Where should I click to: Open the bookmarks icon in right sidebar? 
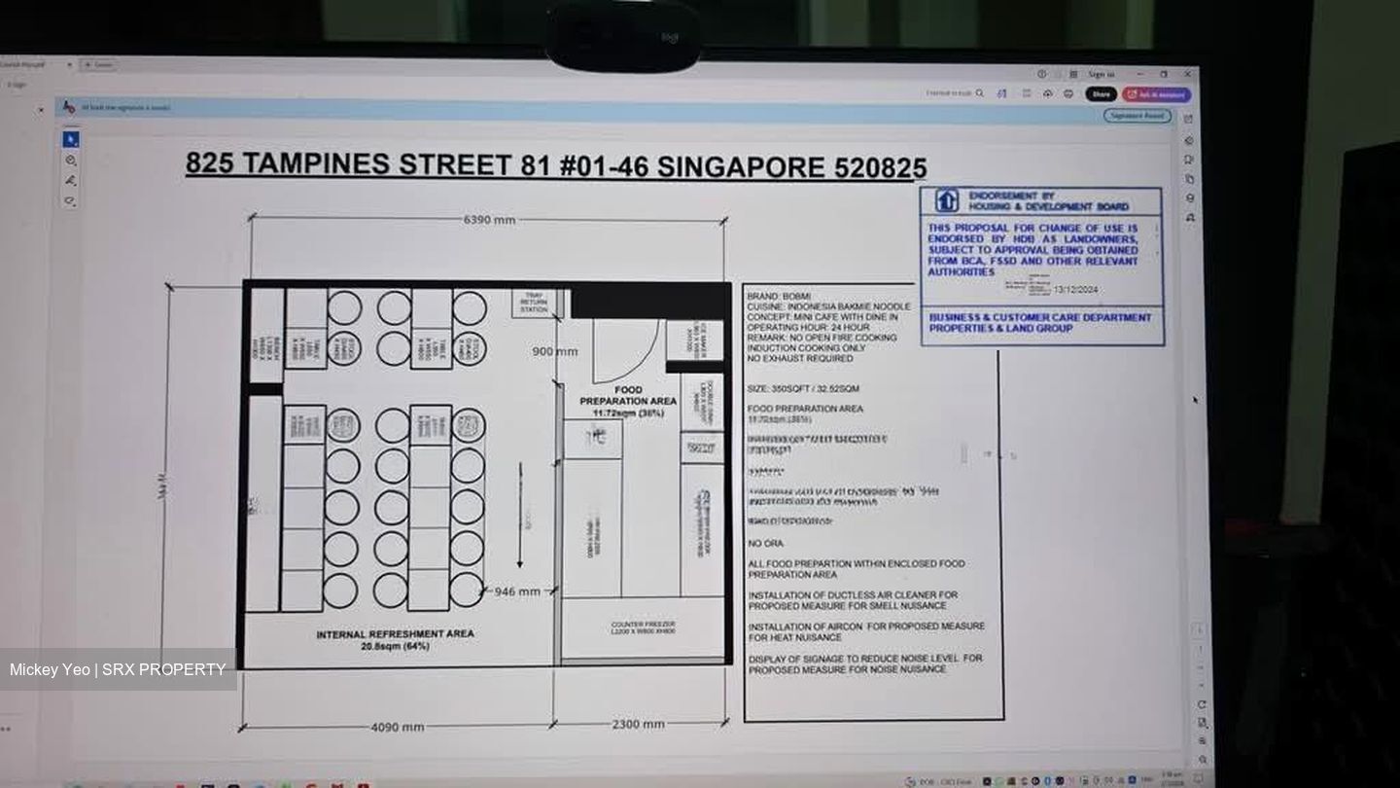click(1189, 159)
